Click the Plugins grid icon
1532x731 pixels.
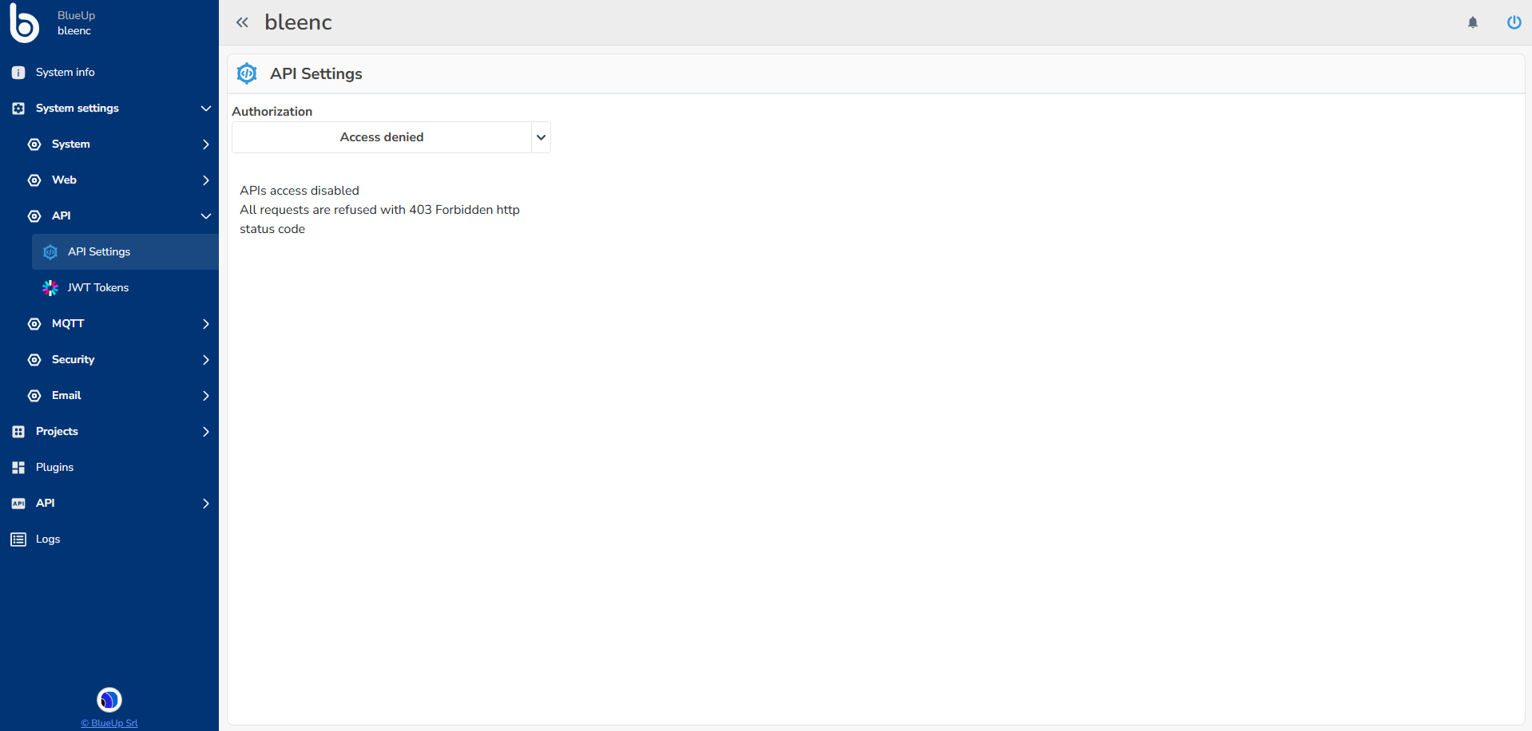(18, 467)
